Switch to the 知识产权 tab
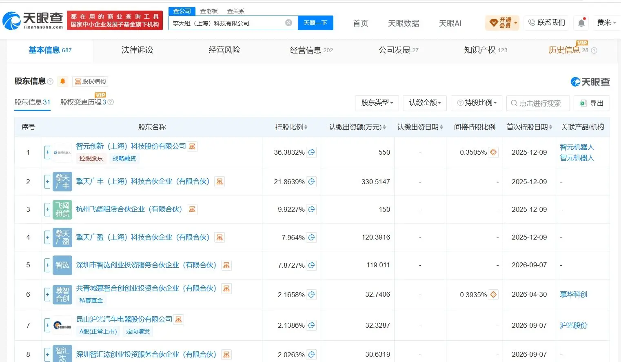 486,50
